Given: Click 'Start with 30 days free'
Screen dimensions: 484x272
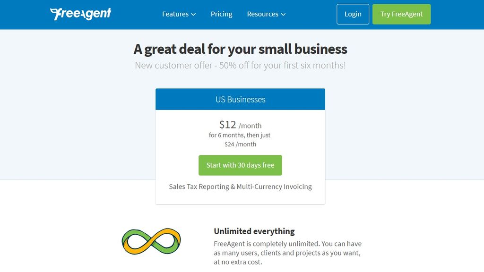Looking at the screenshot, I should click(x=240, y=165).
